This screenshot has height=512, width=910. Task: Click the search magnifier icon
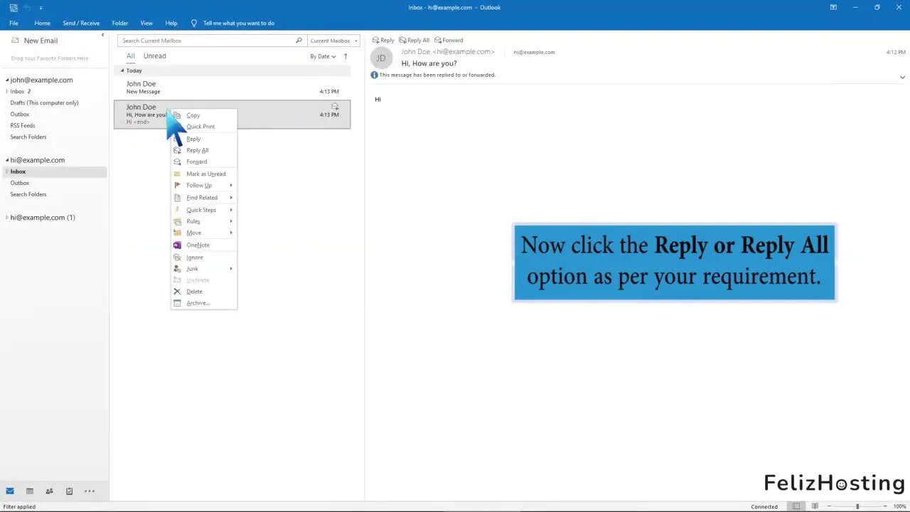[299, 41]
